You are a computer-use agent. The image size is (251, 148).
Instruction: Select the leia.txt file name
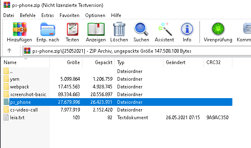pyautogui.click(x=17, y=118)
